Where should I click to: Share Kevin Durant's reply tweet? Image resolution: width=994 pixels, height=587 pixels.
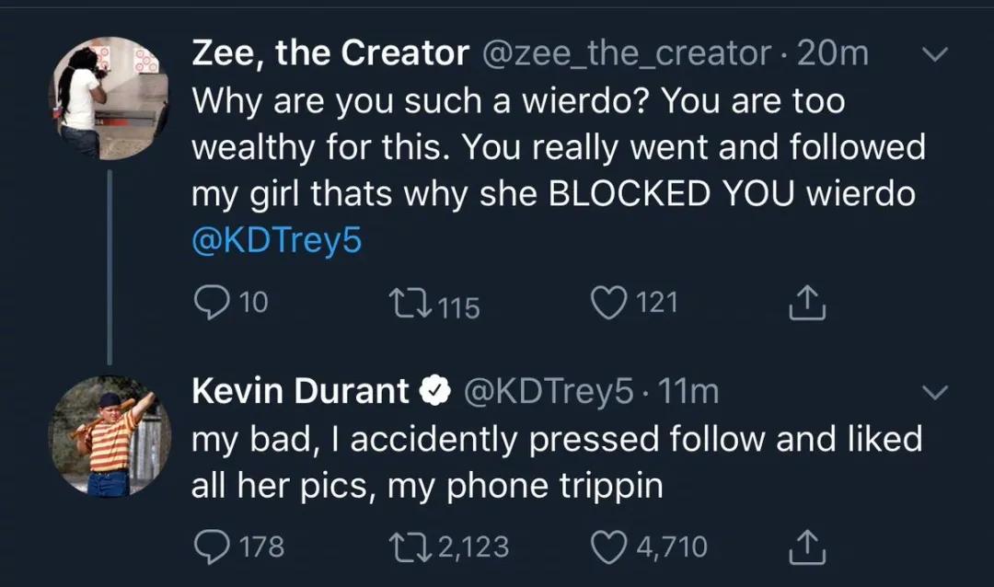[x=807, y=547]
